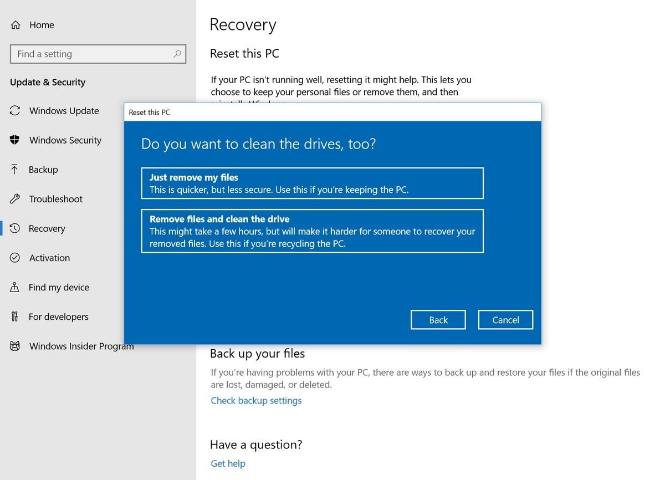Select the Reset this PC dialog title bar
Image resolution: width=665 pixels, height=480 pixels.
pyautogui.click(x=149, y=112)
